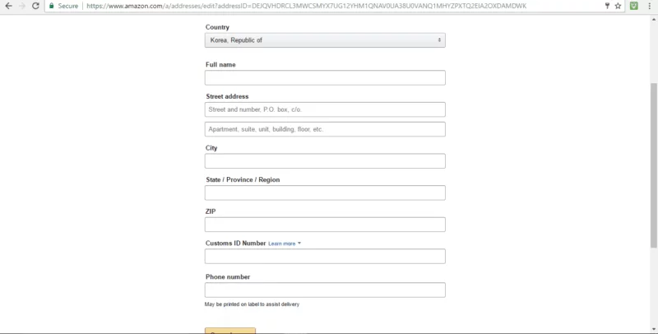Click the Learn more link
Screen dimensions: 658x334
coord(281,244)
